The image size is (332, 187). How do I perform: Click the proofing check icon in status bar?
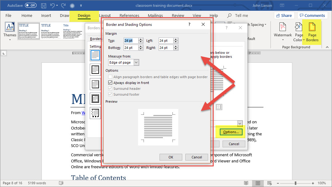click(61, 183)
